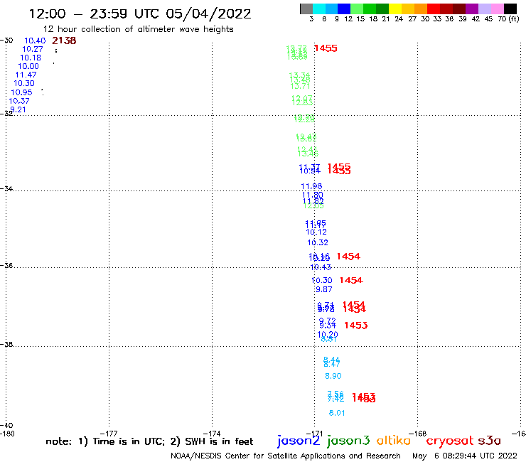Click the -40 latitude axis label
The height and width of the screenshot is (462, 526).
(6, 426)
